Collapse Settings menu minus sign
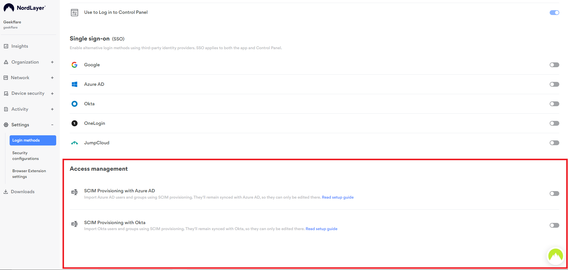 coord(52,125)
